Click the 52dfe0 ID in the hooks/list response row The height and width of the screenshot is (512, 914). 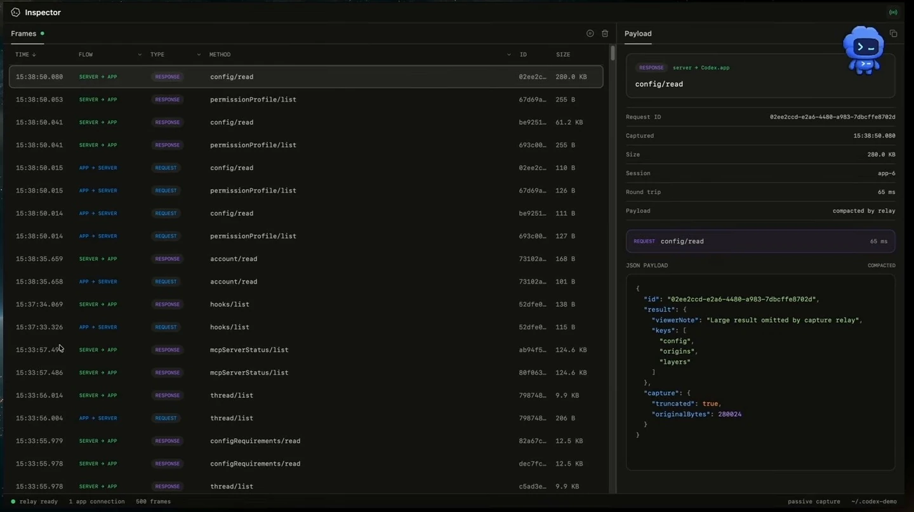point(533,305)
